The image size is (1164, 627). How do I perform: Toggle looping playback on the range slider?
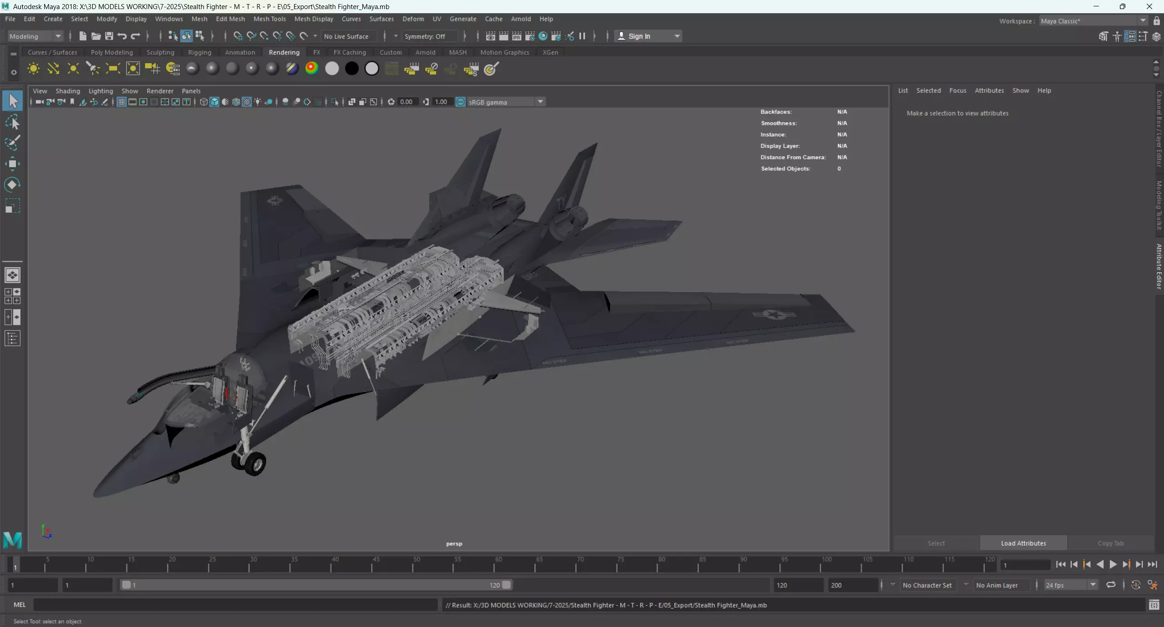[x=1111, y=585]
